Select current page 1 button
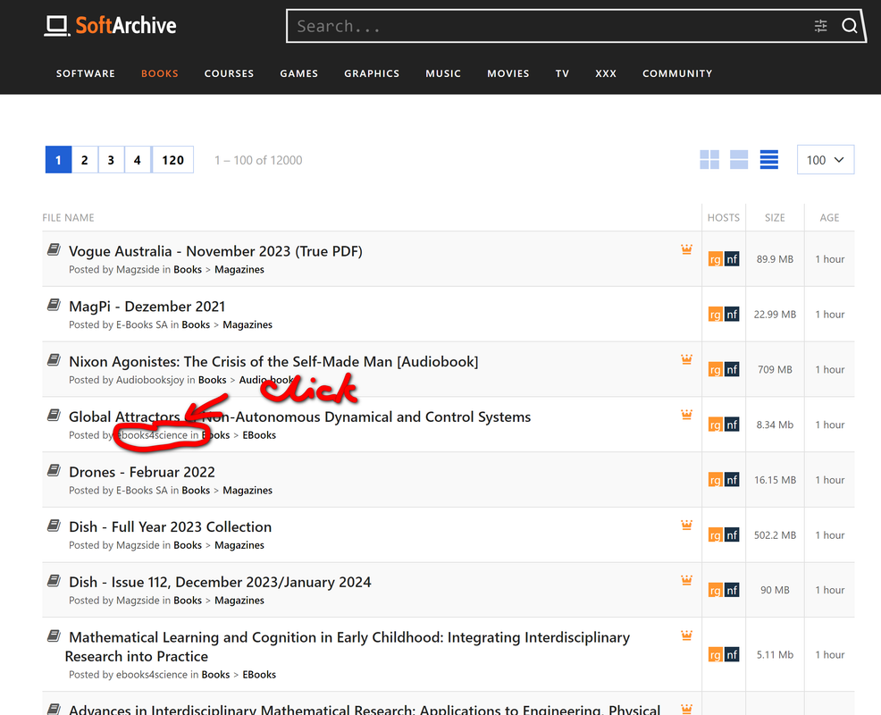The image size is (881, 715). (x=58, y=160)
